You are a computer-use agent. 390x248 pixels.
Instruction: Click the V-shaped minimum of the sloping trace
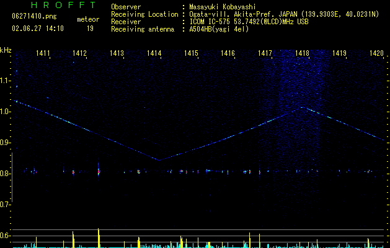point(159,160)
